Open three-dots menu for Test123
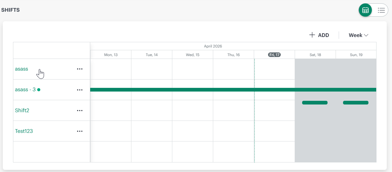Viewport: 392px width, 172px height. click(x=80, y=131)
